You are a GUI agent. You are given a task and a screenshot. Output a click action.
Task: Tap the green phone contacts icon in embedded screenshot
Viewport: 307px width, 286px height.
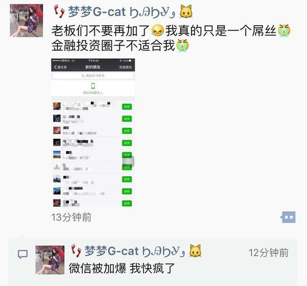(x=93, y=86)
